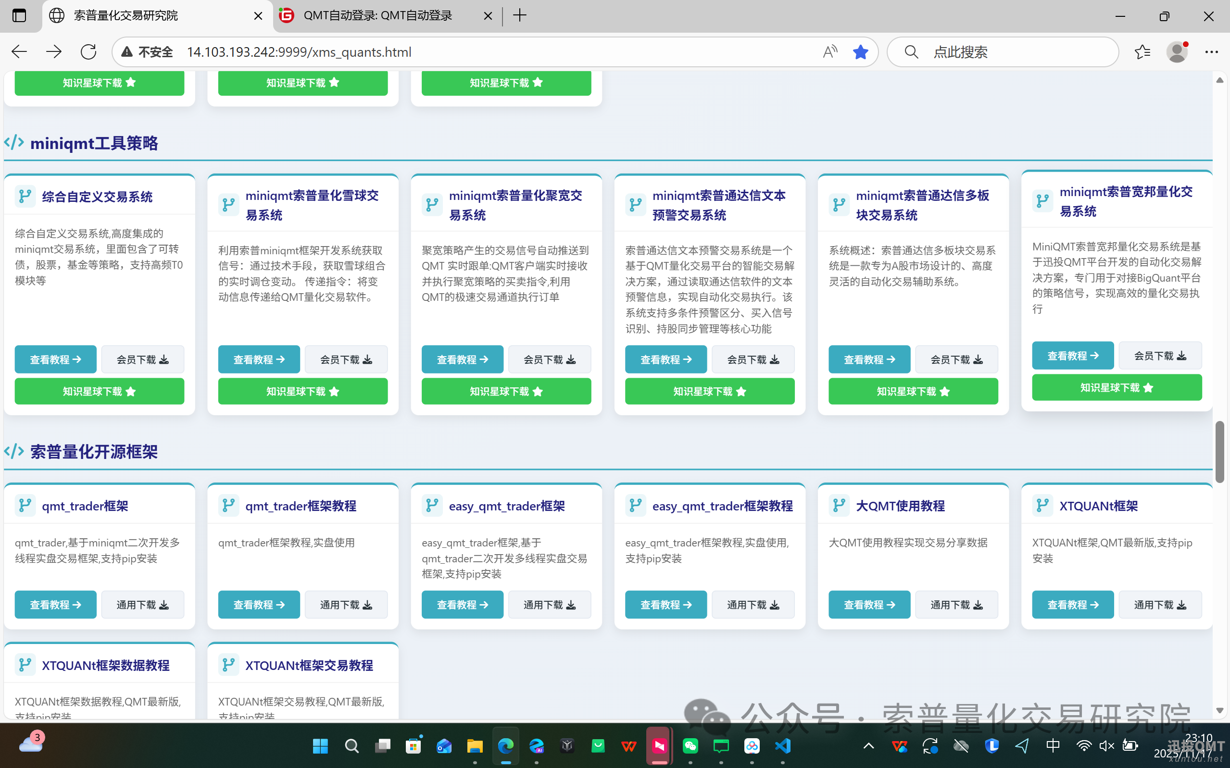Image resolution: width=1230 pixels, height=768 pixels.
Task: Open WPS Office from the taskbar
Action: tap(628, 745)
